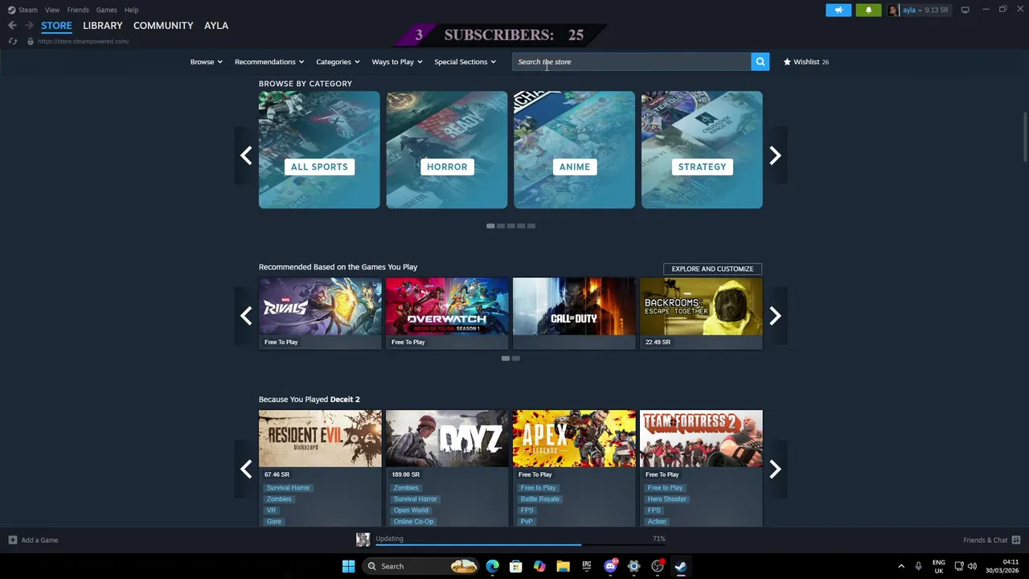Show previous Browse by Category cards
This screenshot has width=1029, height=579.
click(246, 155)
